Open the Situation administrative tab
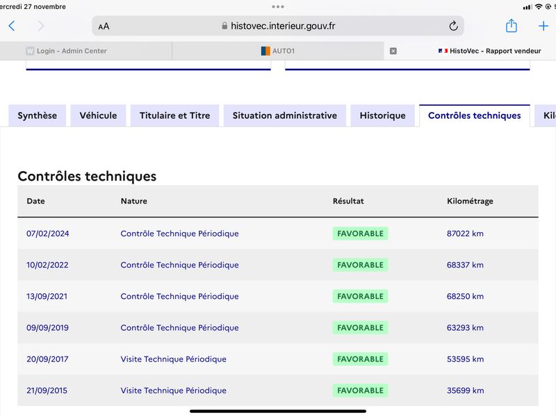Image resolution: width=556 pixels, height=417 pixels. click(x=285, y=115)
